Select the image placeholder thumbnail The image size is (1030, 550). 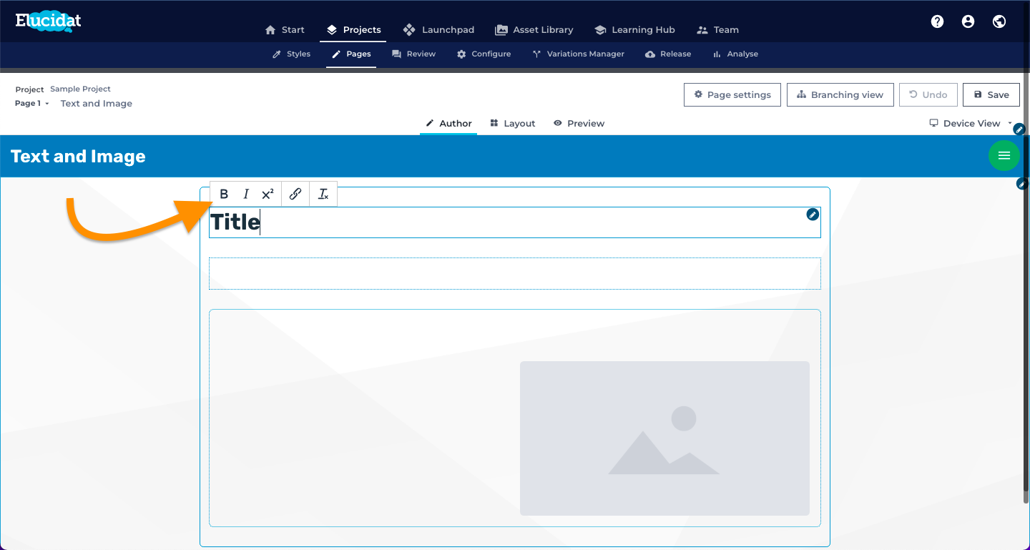pos(664,438)
